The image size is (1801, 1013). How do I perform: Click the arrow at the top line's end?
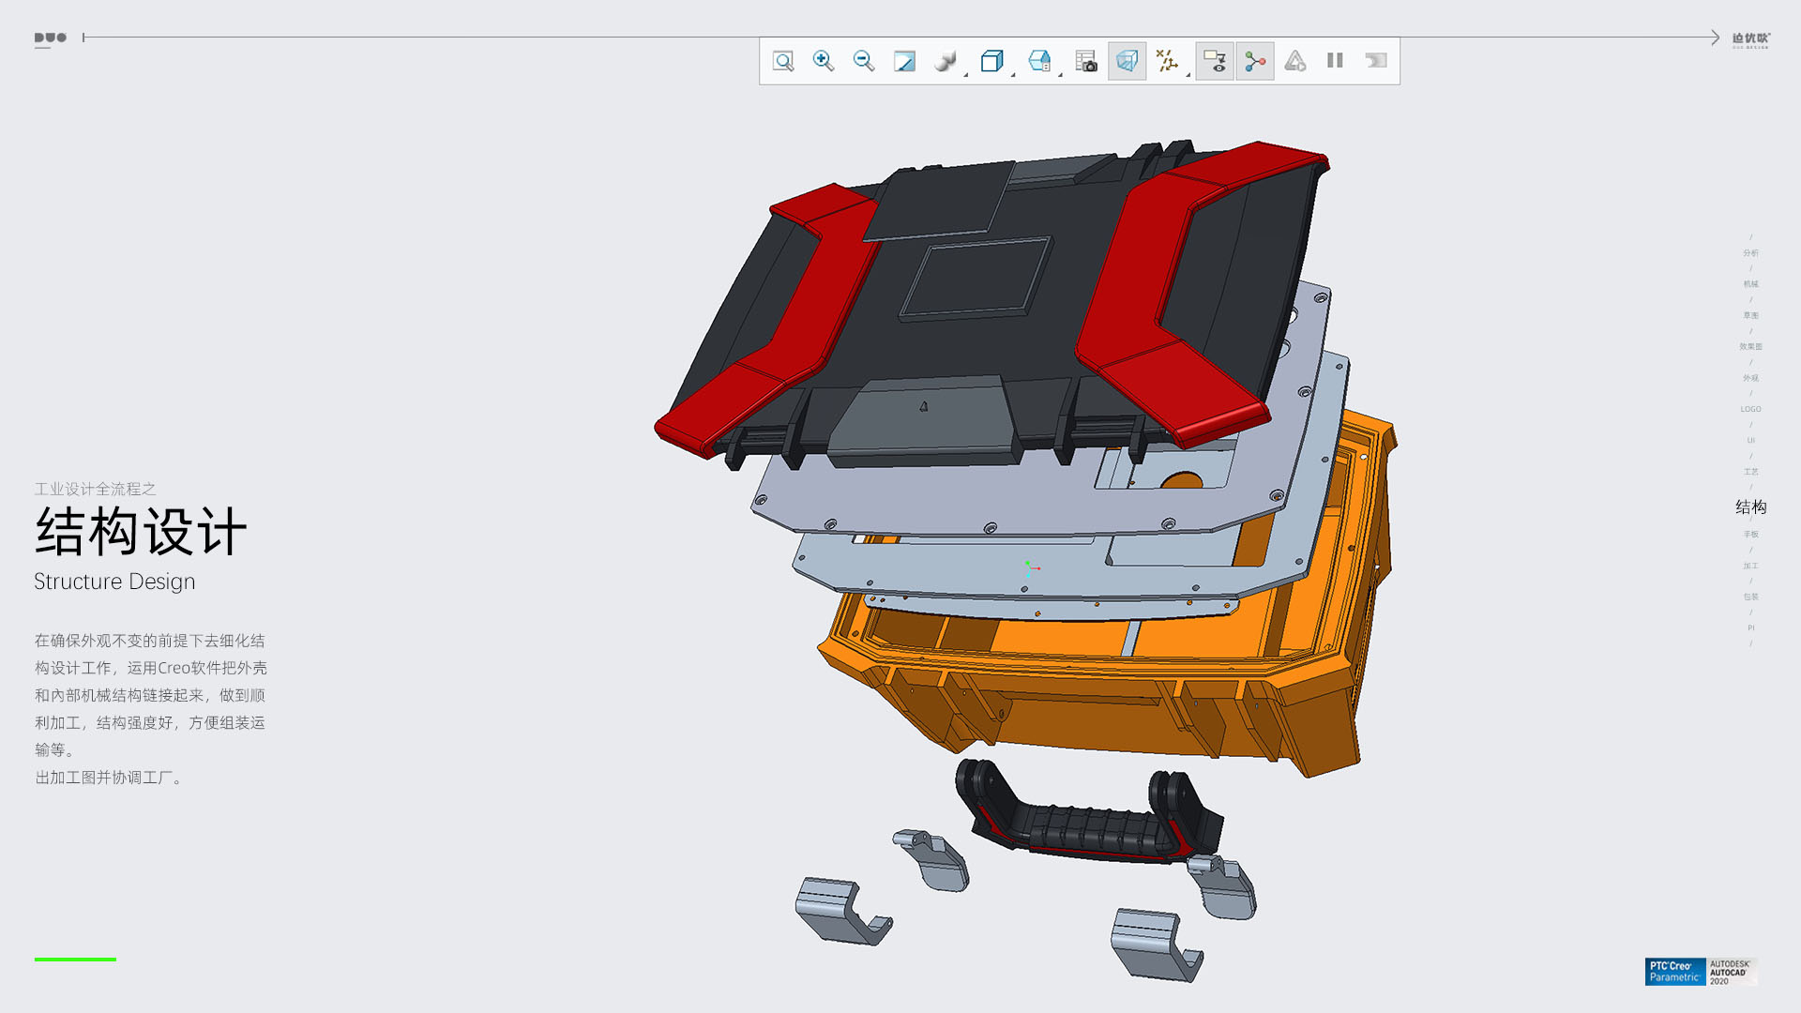1715,38
